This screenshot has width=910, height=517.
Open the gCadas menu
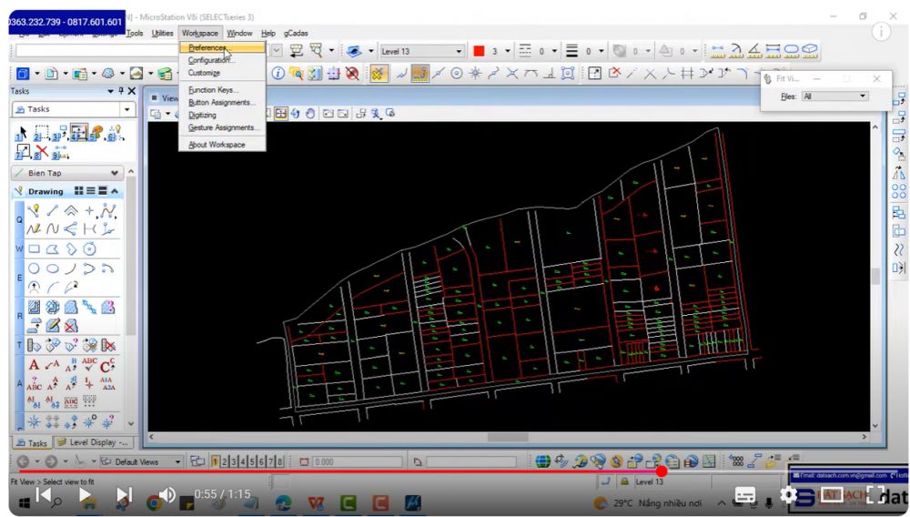click(x=296, y=34)
